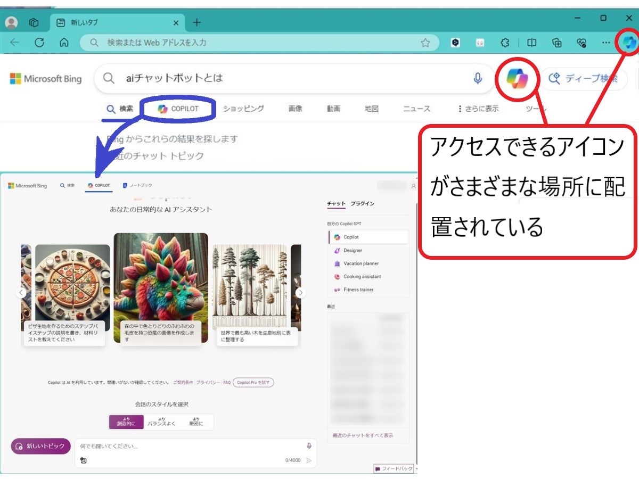
Task: Start voice search with the microphone icon
Action: pos(478,78)
